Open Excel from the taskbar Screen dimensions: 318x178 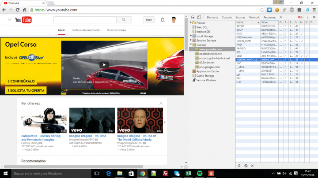188,173
